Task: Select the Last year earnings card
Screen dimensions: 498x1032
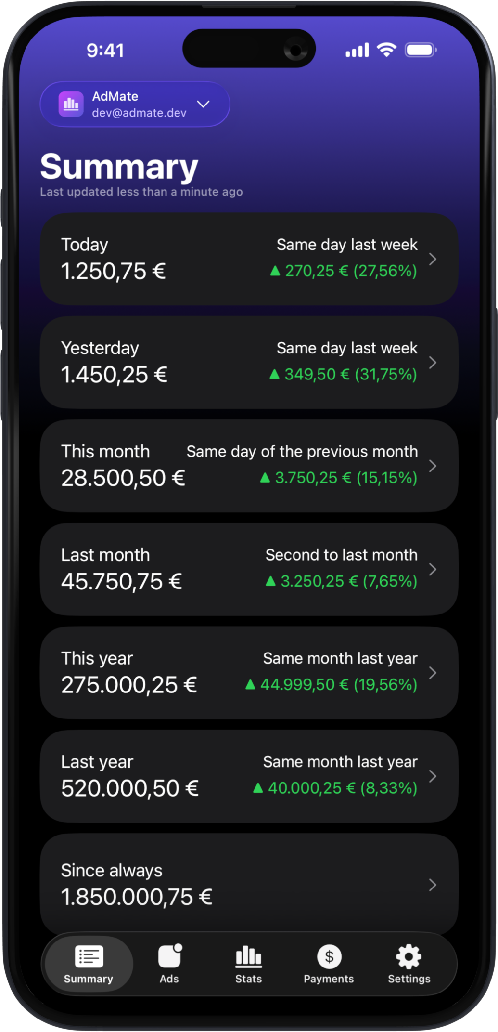Action: 249,776
